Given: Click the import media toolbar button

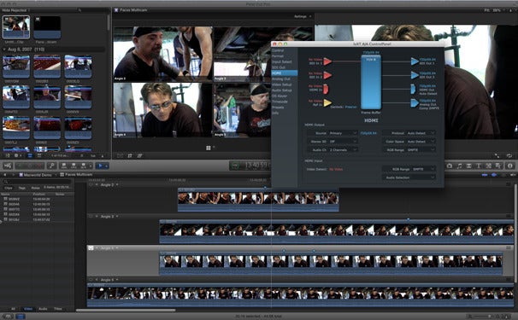Looking at the screenshot, I should click(8, 166).
